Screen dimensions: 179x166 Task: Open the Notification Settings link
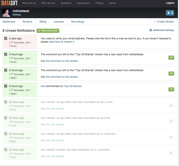[163, 30]
